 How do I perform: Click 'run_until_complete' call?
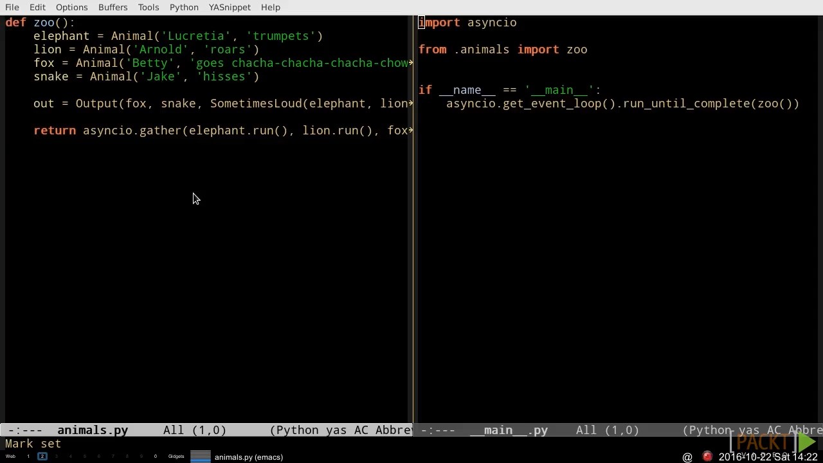pos(686,104)
